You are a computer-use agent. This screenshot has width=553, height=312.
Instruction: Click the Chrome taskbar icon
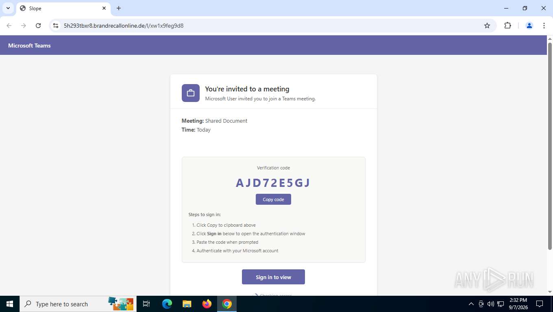[x=227, y=304]
